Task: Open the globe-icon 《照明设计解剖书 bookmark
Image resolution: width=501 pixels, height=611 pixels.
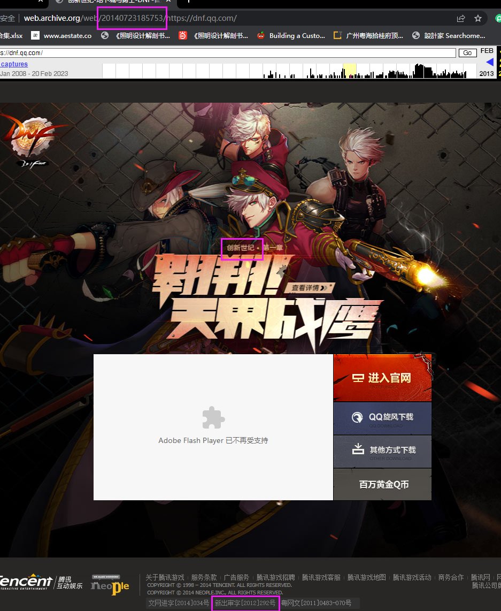Action: click(135, 35)
